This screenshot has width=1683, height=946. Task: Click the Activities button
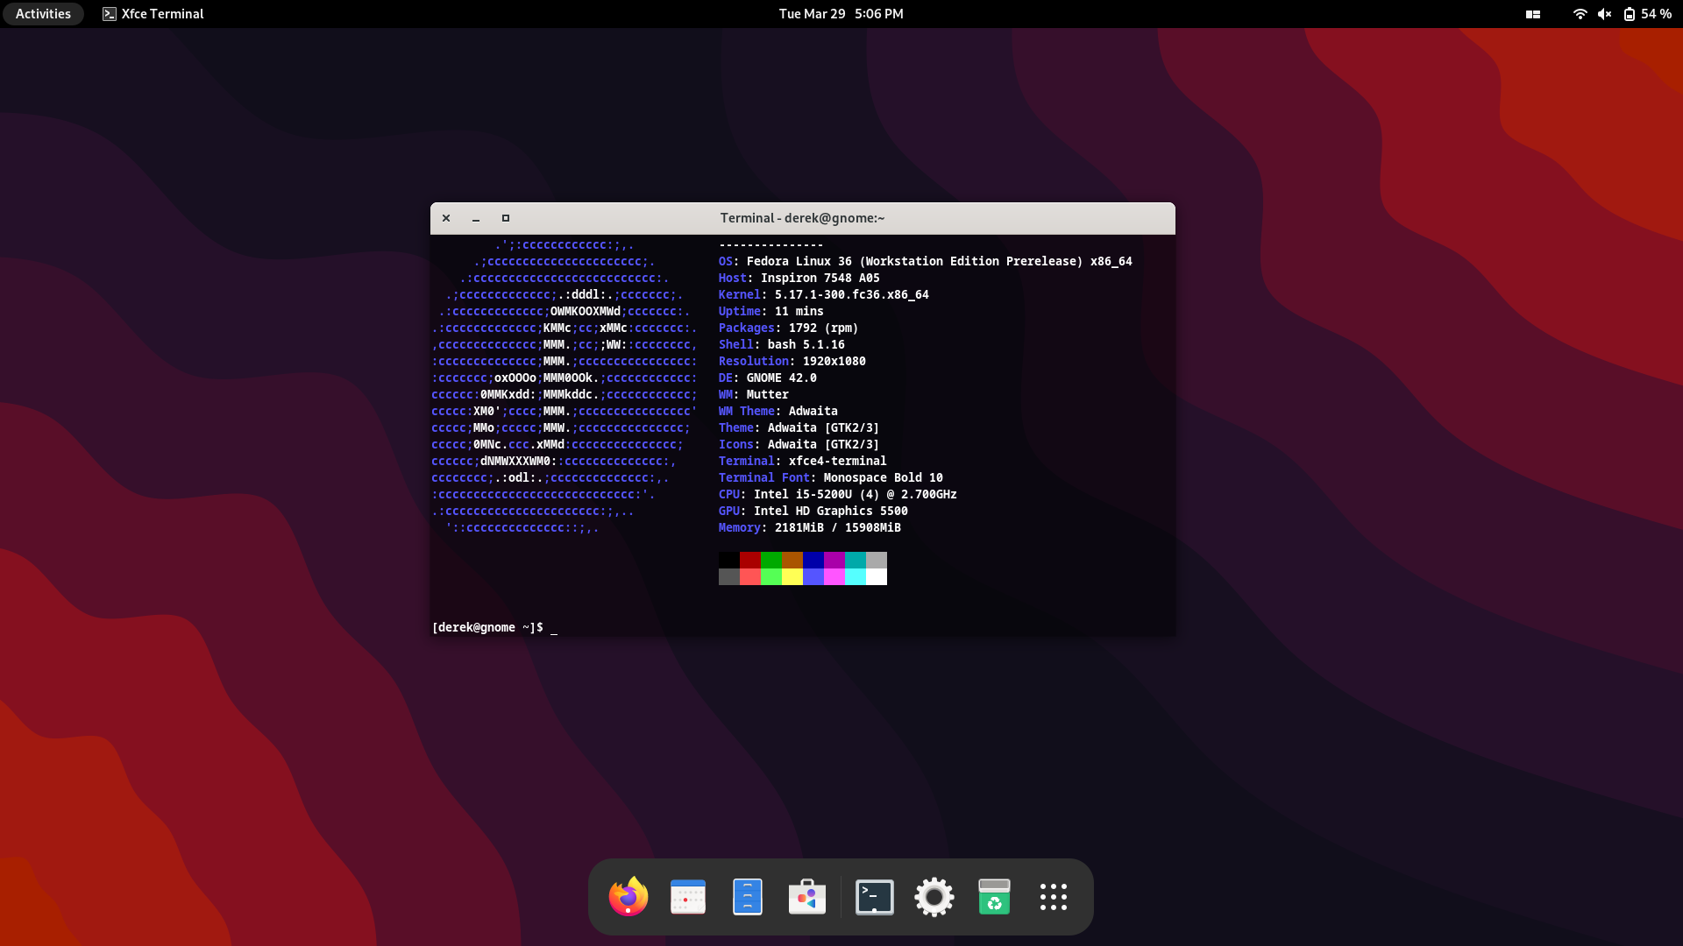tap(43, 14)
